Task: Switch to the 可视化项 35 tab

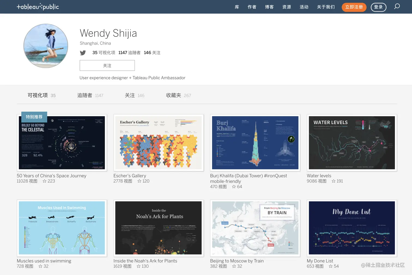Action: (42, 95)
